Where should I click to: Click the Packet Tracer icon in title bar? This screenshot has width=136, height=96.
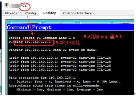(6, 5)
